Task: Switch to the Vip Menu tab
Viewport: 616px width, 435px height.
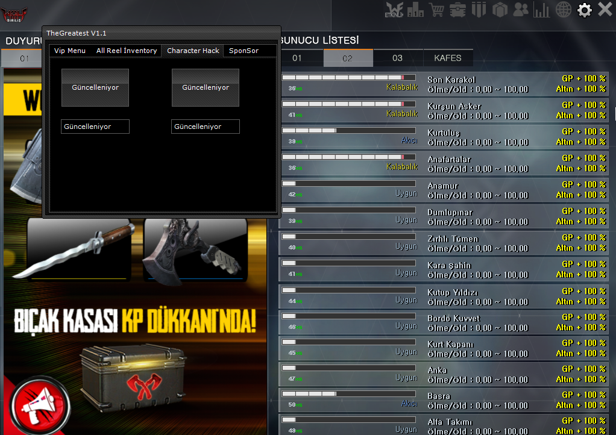Action: coord(70,51)
